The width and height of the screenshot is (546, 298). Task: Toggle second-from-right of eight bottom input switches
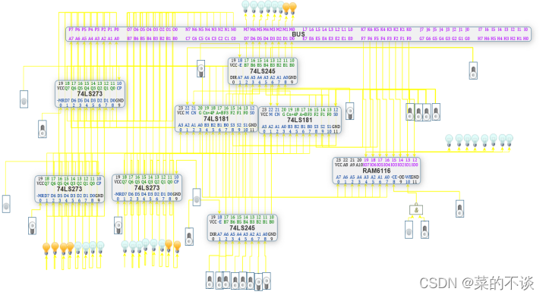(258, 281)
